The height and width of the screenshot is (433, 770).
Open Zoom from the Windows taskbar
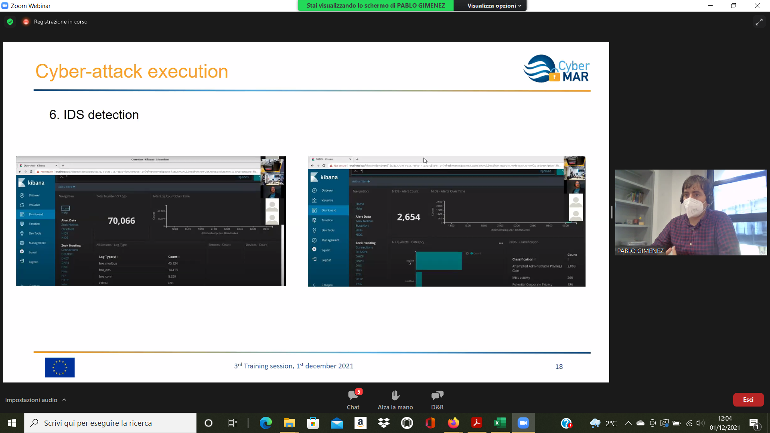(x=523, y=423)
